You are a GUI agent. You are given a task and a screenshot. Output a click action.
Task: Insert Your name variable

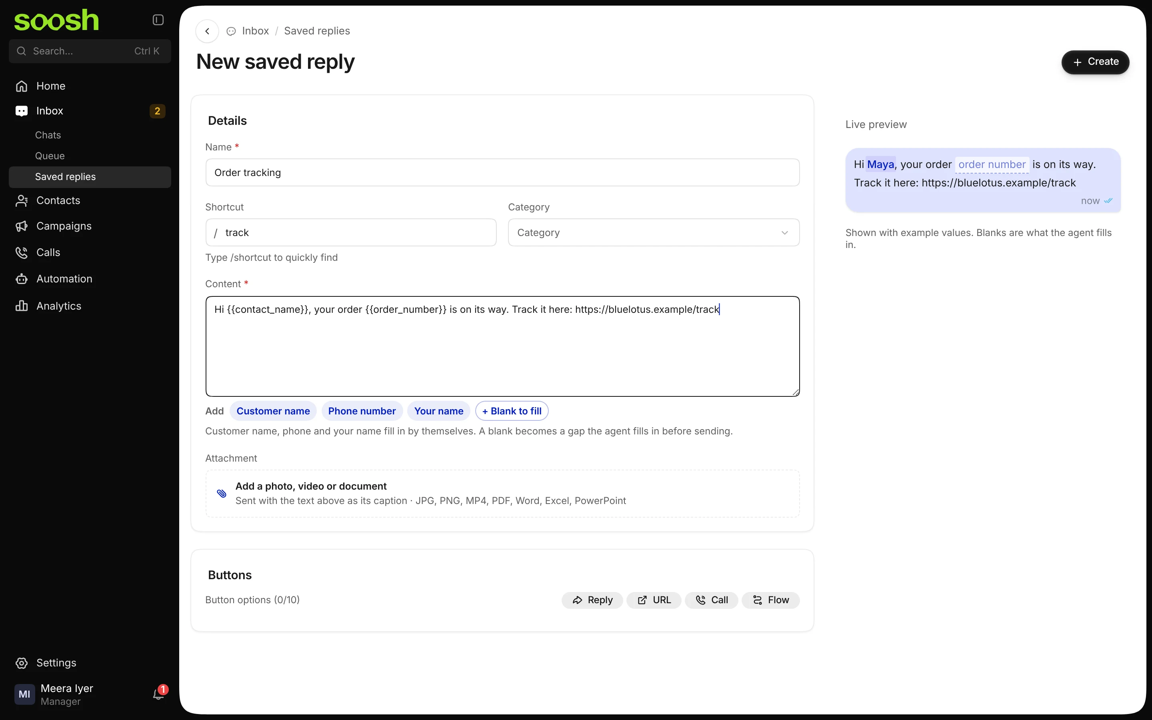point(438,411)
